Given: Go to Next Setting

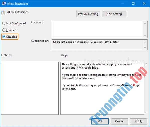Looking at the screenshot, I should [114, 14].
